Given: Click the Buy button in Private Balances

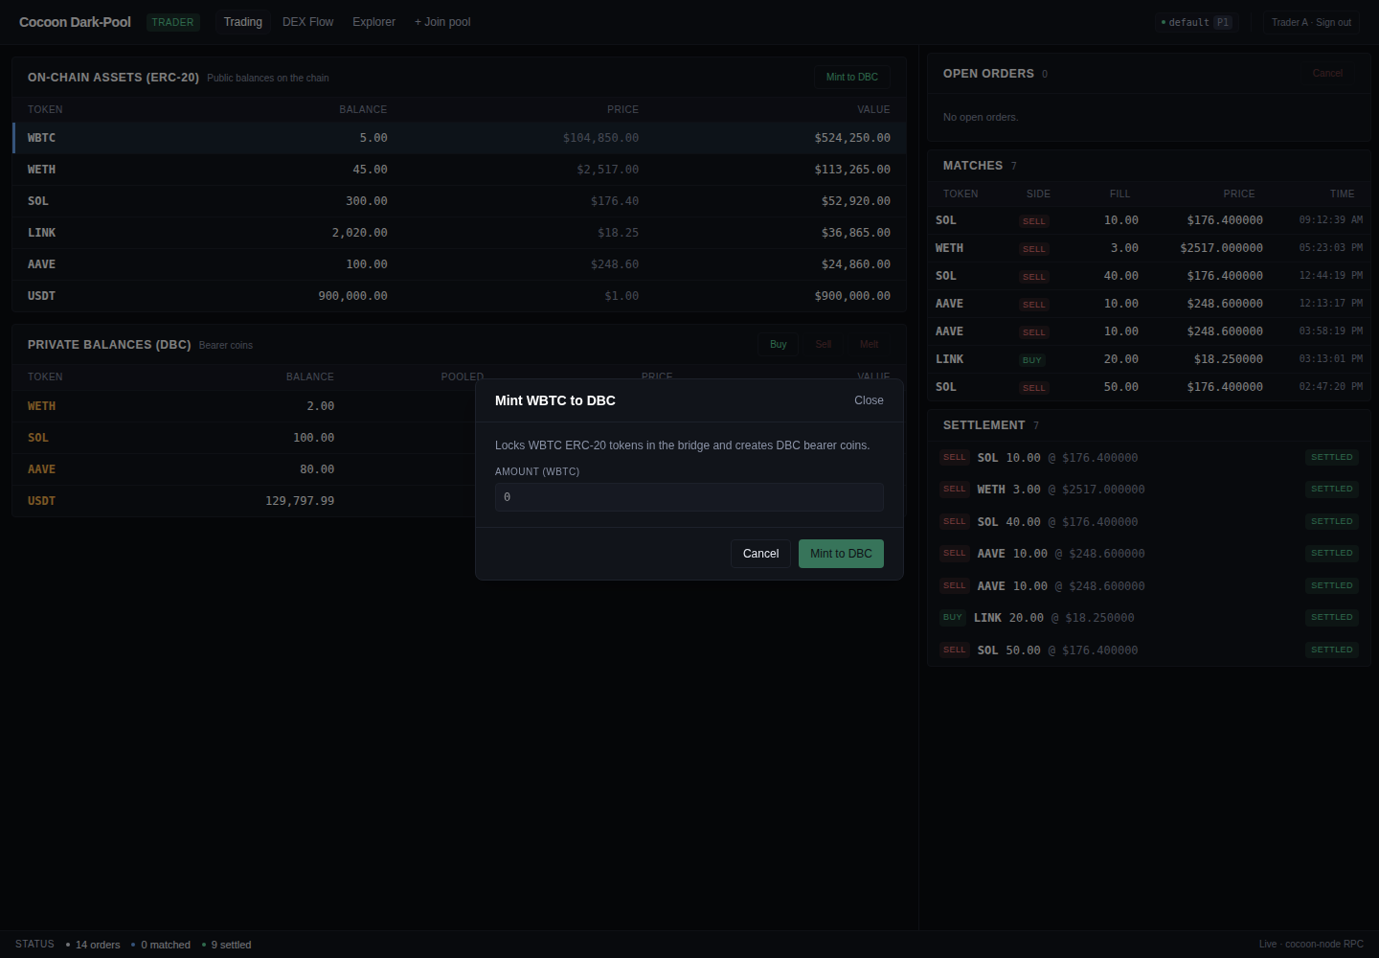Looking at the screenshot, I should [779, 345].
